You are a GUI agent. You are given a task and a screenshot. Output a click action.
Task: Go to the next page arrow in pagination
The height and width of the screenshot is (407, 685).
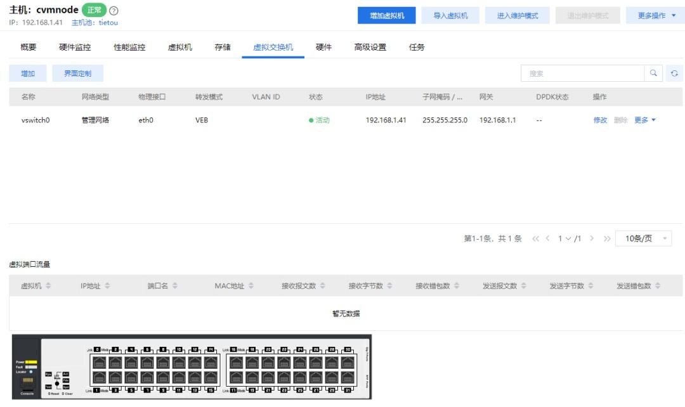click(592, 238)
